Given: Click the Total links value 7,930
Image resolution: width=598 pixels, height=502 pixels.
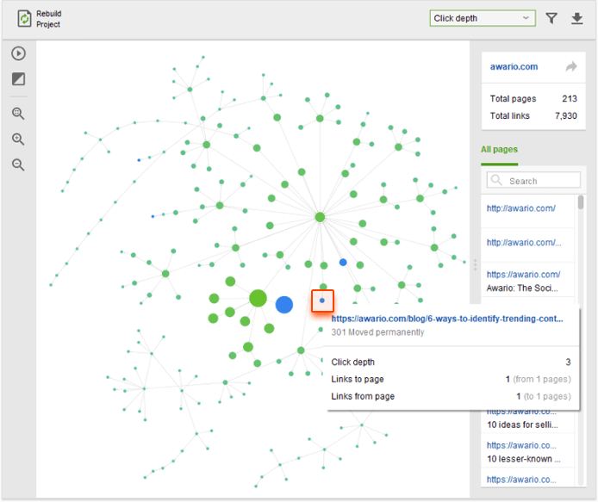Looking at the screenshot, I should click(566, 116).
